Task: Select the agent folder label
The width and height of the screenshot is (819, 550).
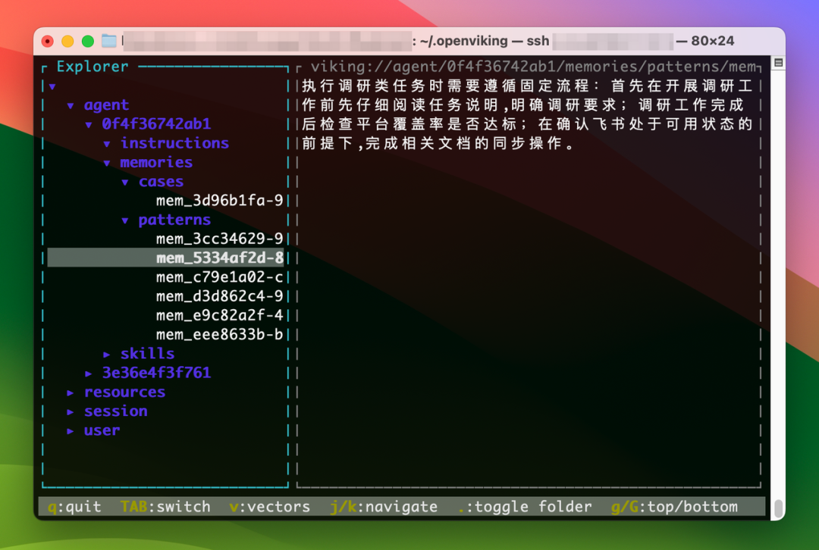Action: coord(107,105)
